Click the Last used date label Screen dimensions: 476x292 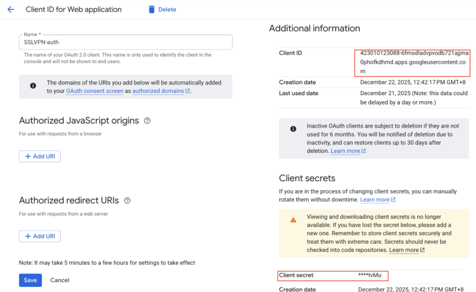coord(299,93)
